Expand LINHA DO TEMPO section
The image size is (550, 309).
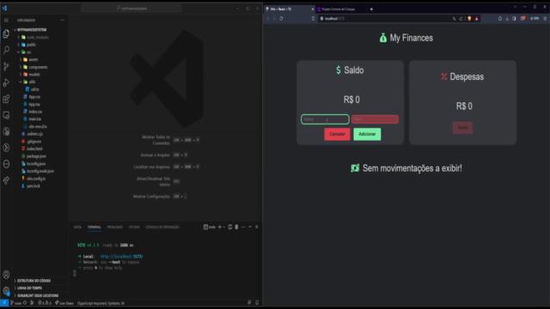click(29, 288)
